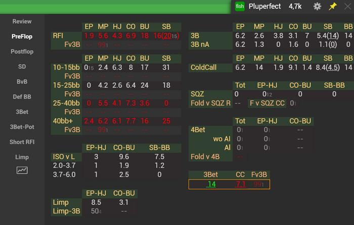The image size is (354, 225).
Task: Switch to the Review tab
Action: point(22,21)
